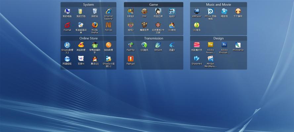The image size is (294, 132).
Task: Open the QQ游戏 icon
Action: click(x=172, y=25)
